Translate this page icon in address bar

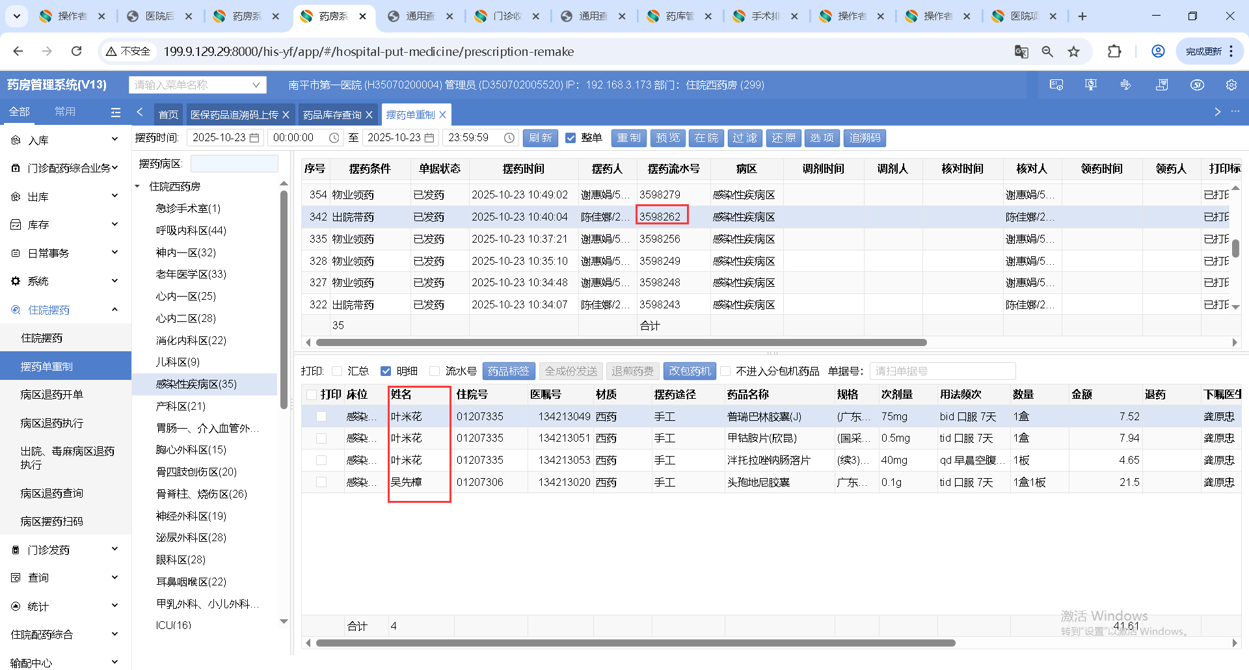(1021, 51)
